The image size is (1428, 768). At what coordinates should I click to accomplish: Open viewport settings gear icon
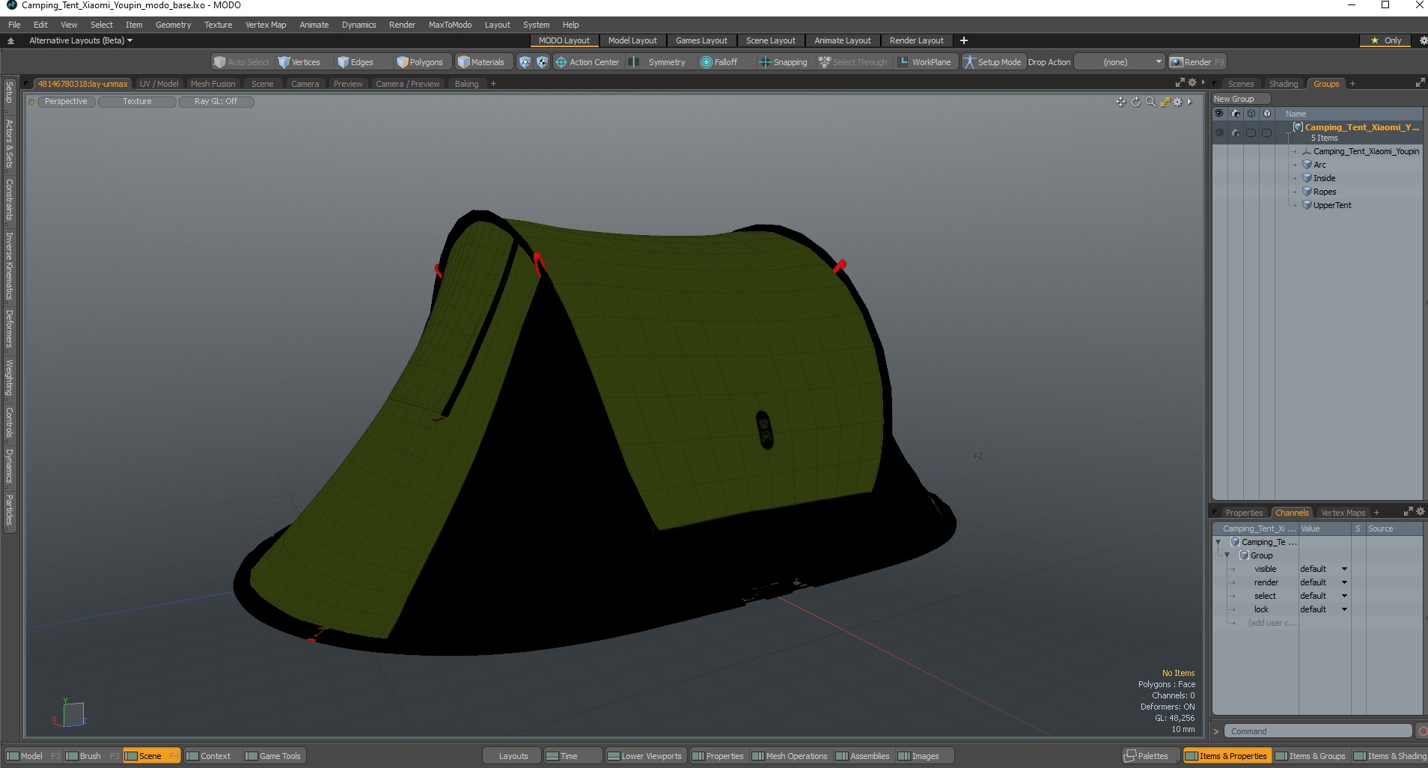coord(1177,102)
